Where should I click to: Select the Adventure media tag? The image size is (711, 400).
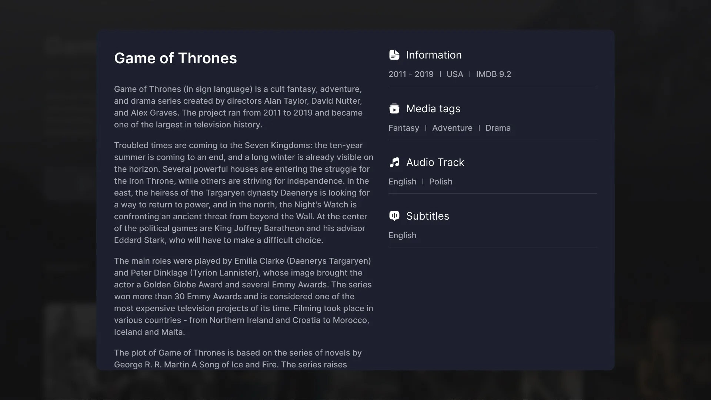coord(452,128)
